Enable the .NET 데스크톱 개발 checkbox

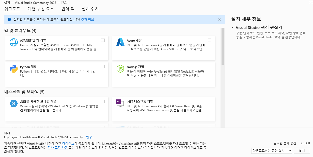210,101
